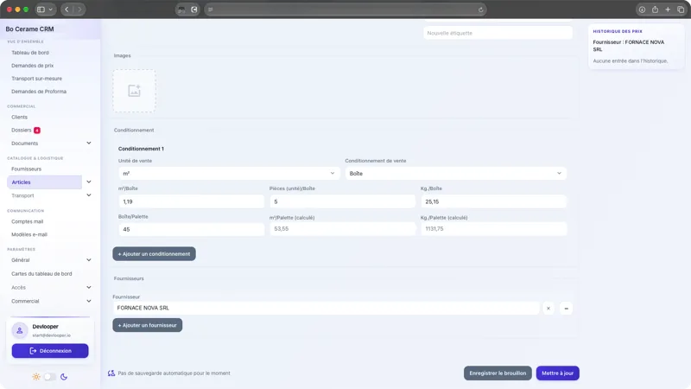Click Enregistrer le brouillon button

pyautogui.click(x=498, y=373)
